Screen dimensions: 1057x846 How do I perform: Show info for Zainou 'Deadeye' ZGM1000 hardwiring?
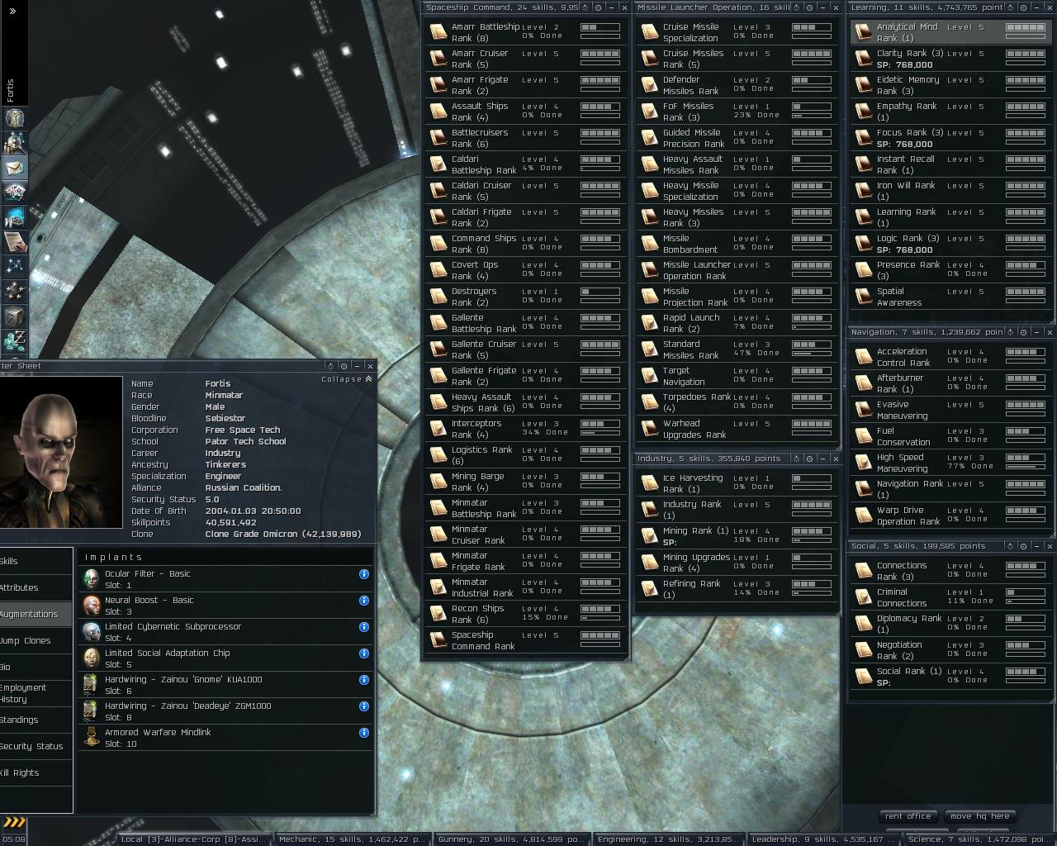363,706
